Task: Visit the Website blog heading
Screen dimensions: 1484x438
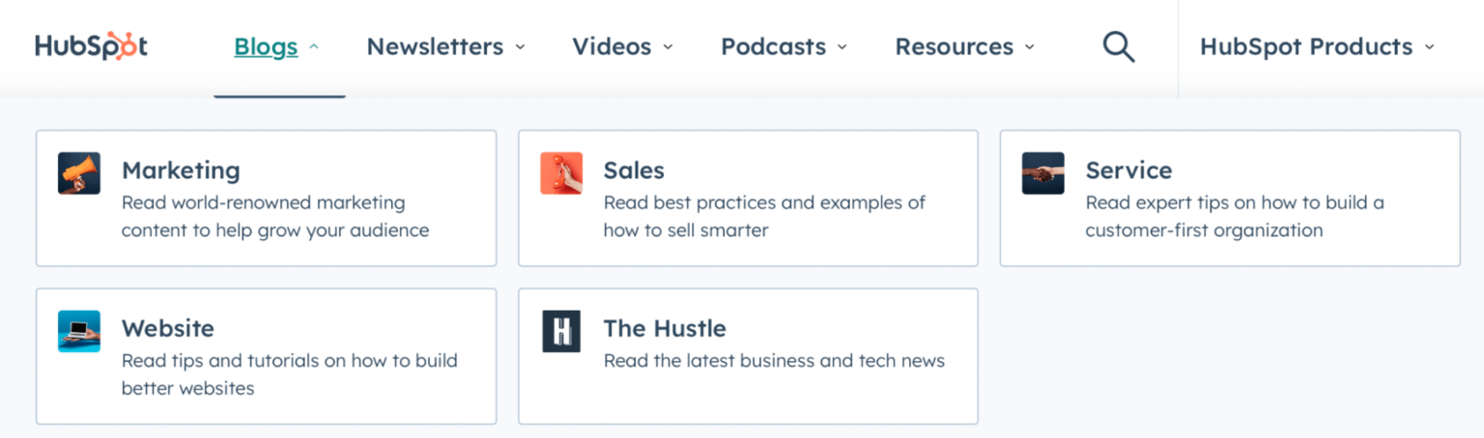Action: tap(168, 328)
